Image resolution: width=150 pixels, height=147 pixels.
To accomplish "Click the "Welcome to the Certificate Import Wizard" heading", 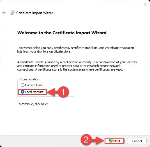I will pyautogui.click(x=62, y=33).
